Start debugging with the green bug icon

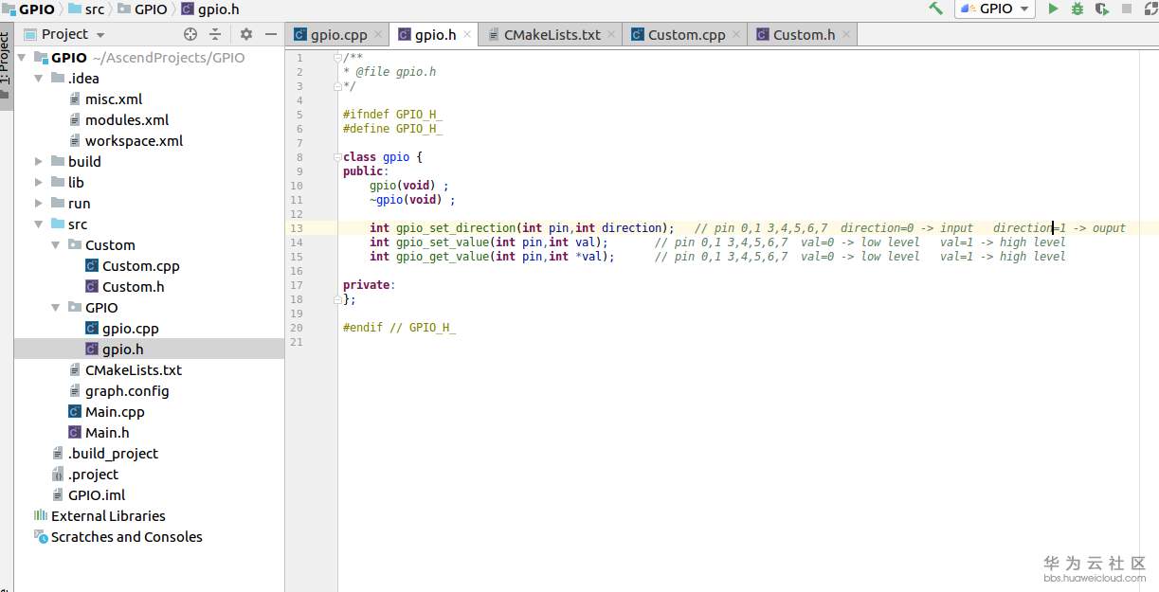click(x=1078, y=9)
